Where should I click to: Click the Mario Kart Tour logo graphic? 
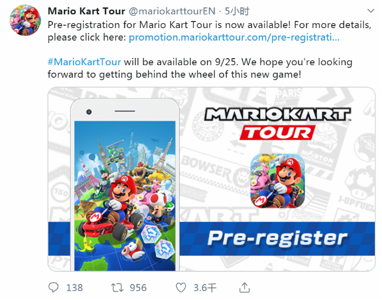coord(278,124)
